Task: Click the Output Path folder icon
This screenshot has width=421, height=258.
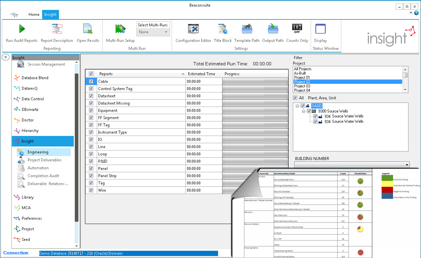Action: click(x=273, y=29)
